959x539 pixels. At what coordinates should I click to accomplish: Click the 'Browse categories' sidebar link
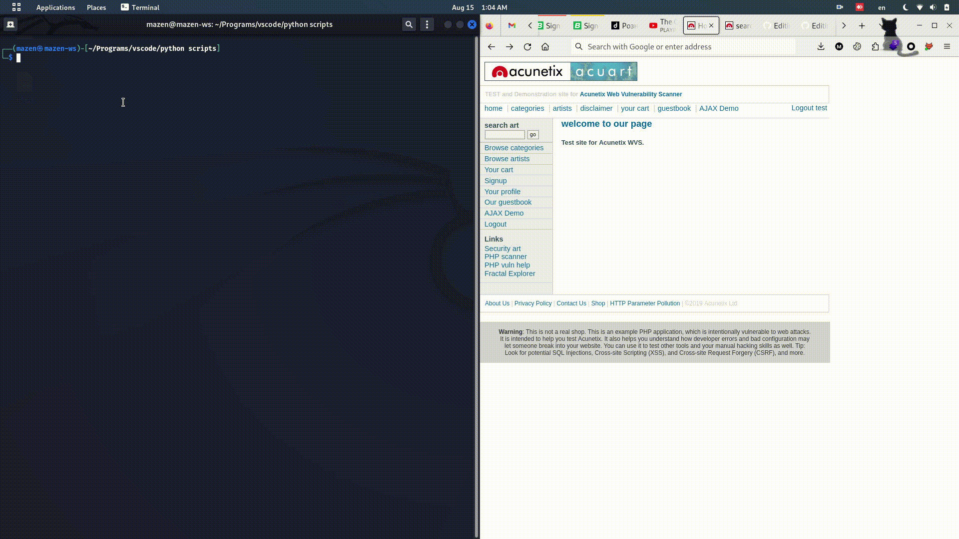pos(513,148)
